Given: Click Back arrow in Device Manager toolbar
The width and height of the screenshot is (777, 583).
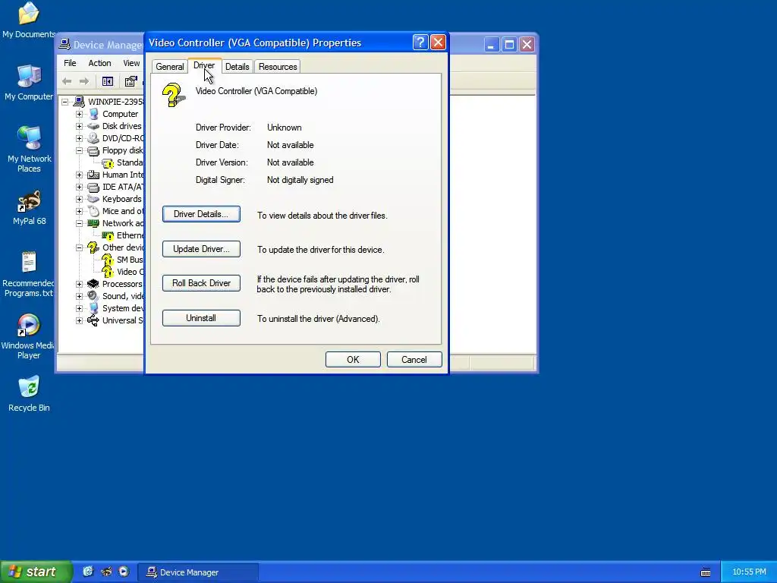Looking at the screenshot, I should pos(67,81).
